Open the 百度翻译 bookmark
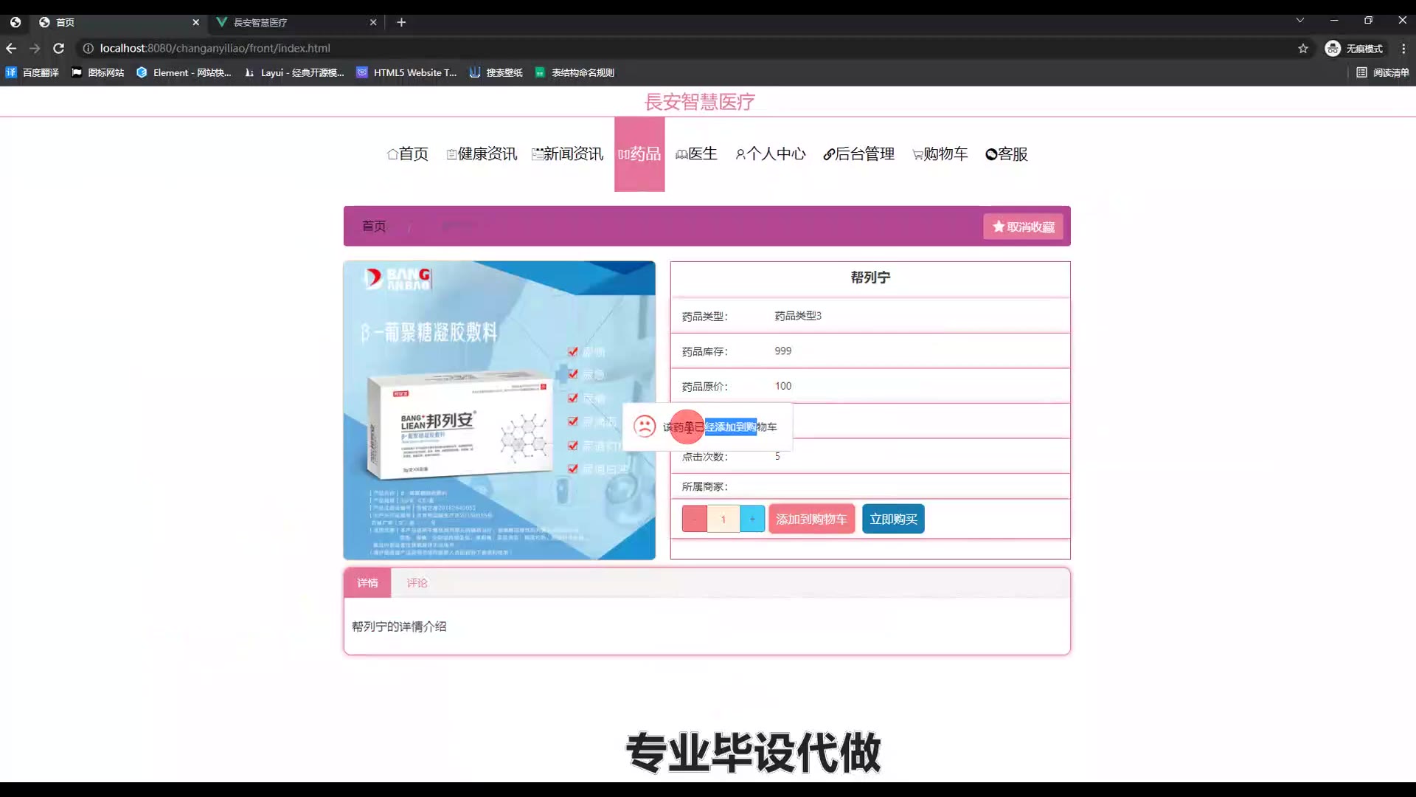1416x797 pixels. click(32, 72)
